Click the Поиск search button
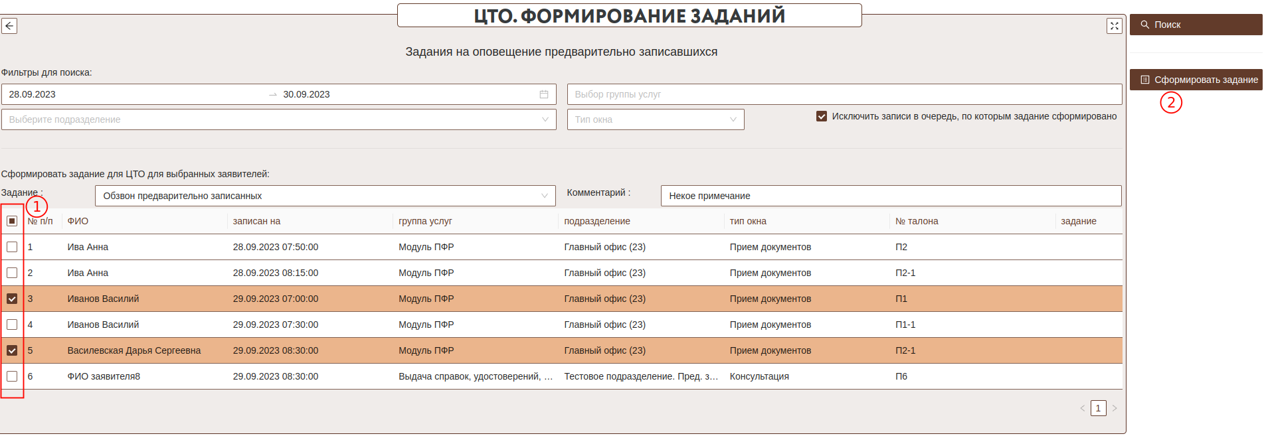The width and height of the screenshot is (1264, 436). [1195, 25]
